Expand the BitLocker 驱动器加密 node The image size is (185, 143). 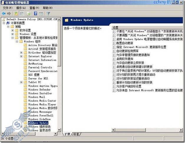tap(21, 53)
